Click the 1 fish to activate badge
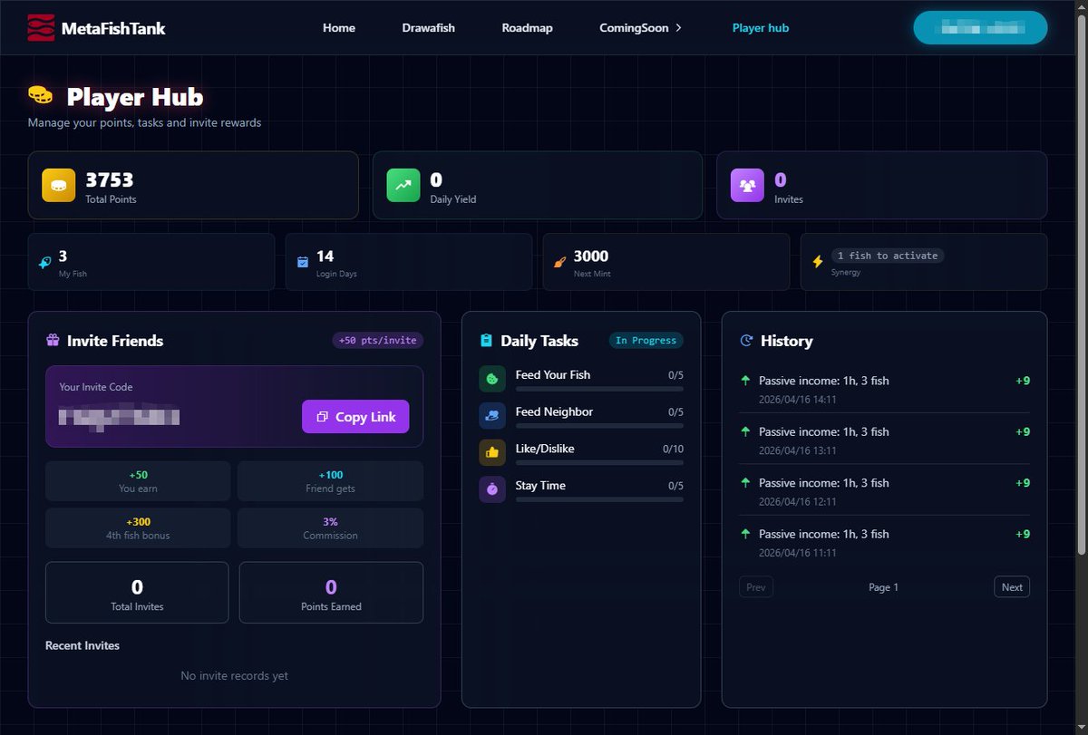The width and height of the screenshot is (1088, 735). (888, 256)
